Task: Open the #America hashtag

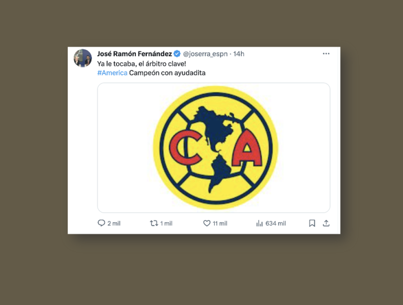Action: [x=112, y=73]
